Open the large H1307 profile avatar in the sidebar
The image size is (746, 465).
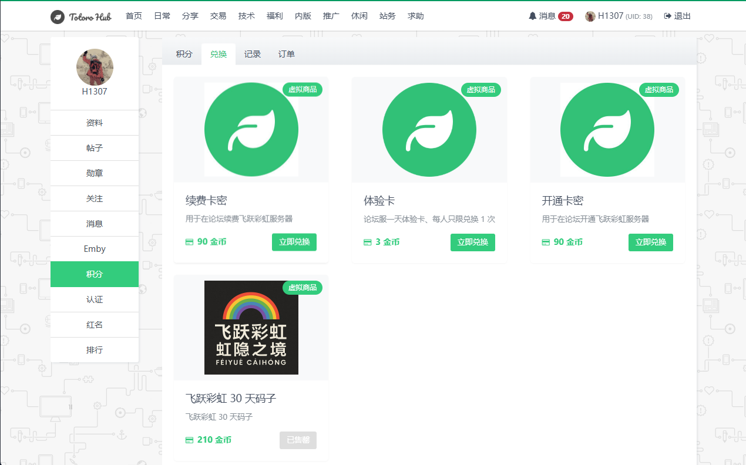pos(95,67)
